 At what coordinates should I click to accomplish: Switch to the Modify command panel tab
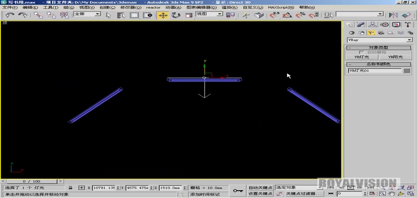[361, 25]
